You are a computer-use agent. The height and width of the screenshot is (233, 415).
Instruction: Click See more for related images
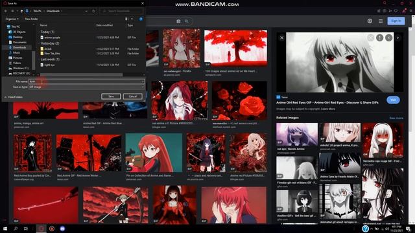click(x=396, y=118)
